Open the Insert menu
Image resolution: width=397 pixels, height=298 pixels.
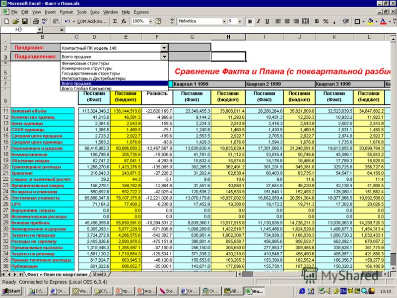(x=50, y=12)
